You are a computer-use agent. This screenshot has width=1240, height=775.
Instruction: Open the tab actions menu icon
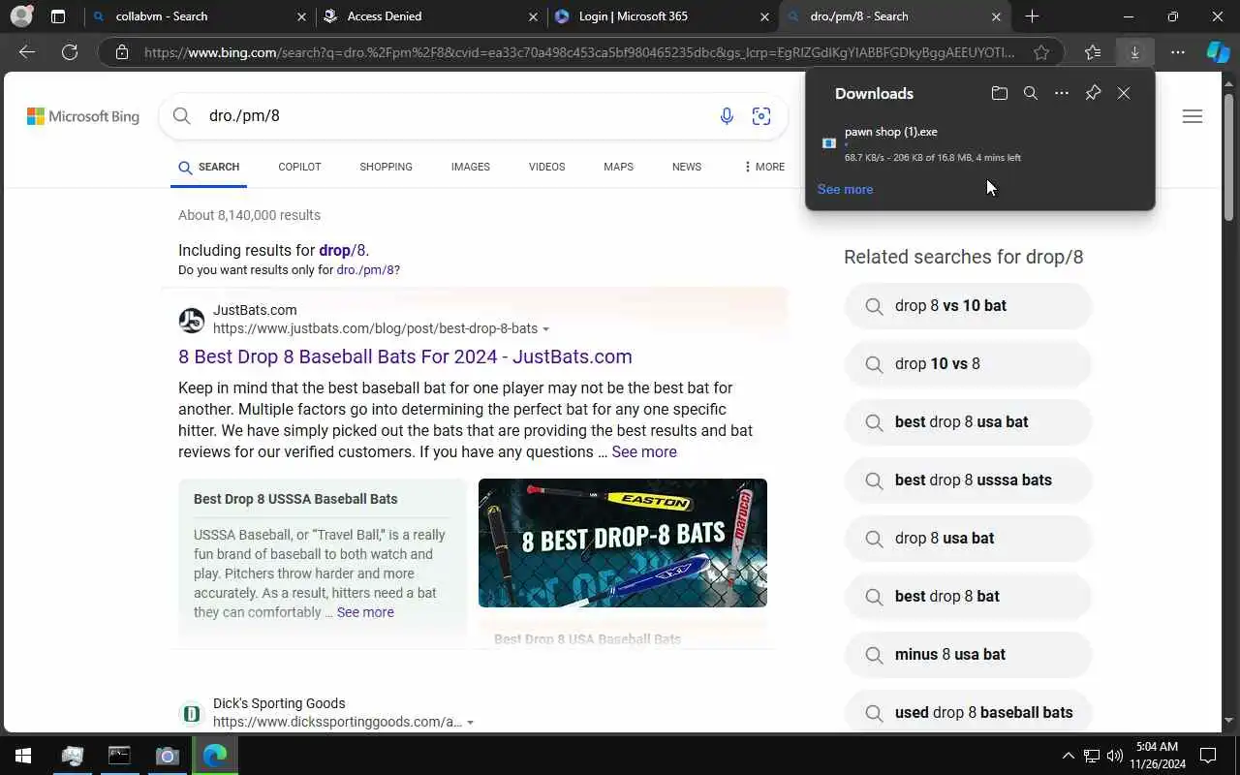click(58, 16)
